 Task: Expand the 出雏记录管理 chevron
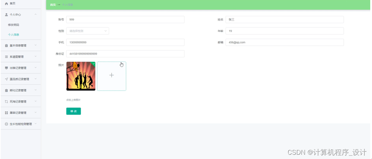click(x=36, y=68)
